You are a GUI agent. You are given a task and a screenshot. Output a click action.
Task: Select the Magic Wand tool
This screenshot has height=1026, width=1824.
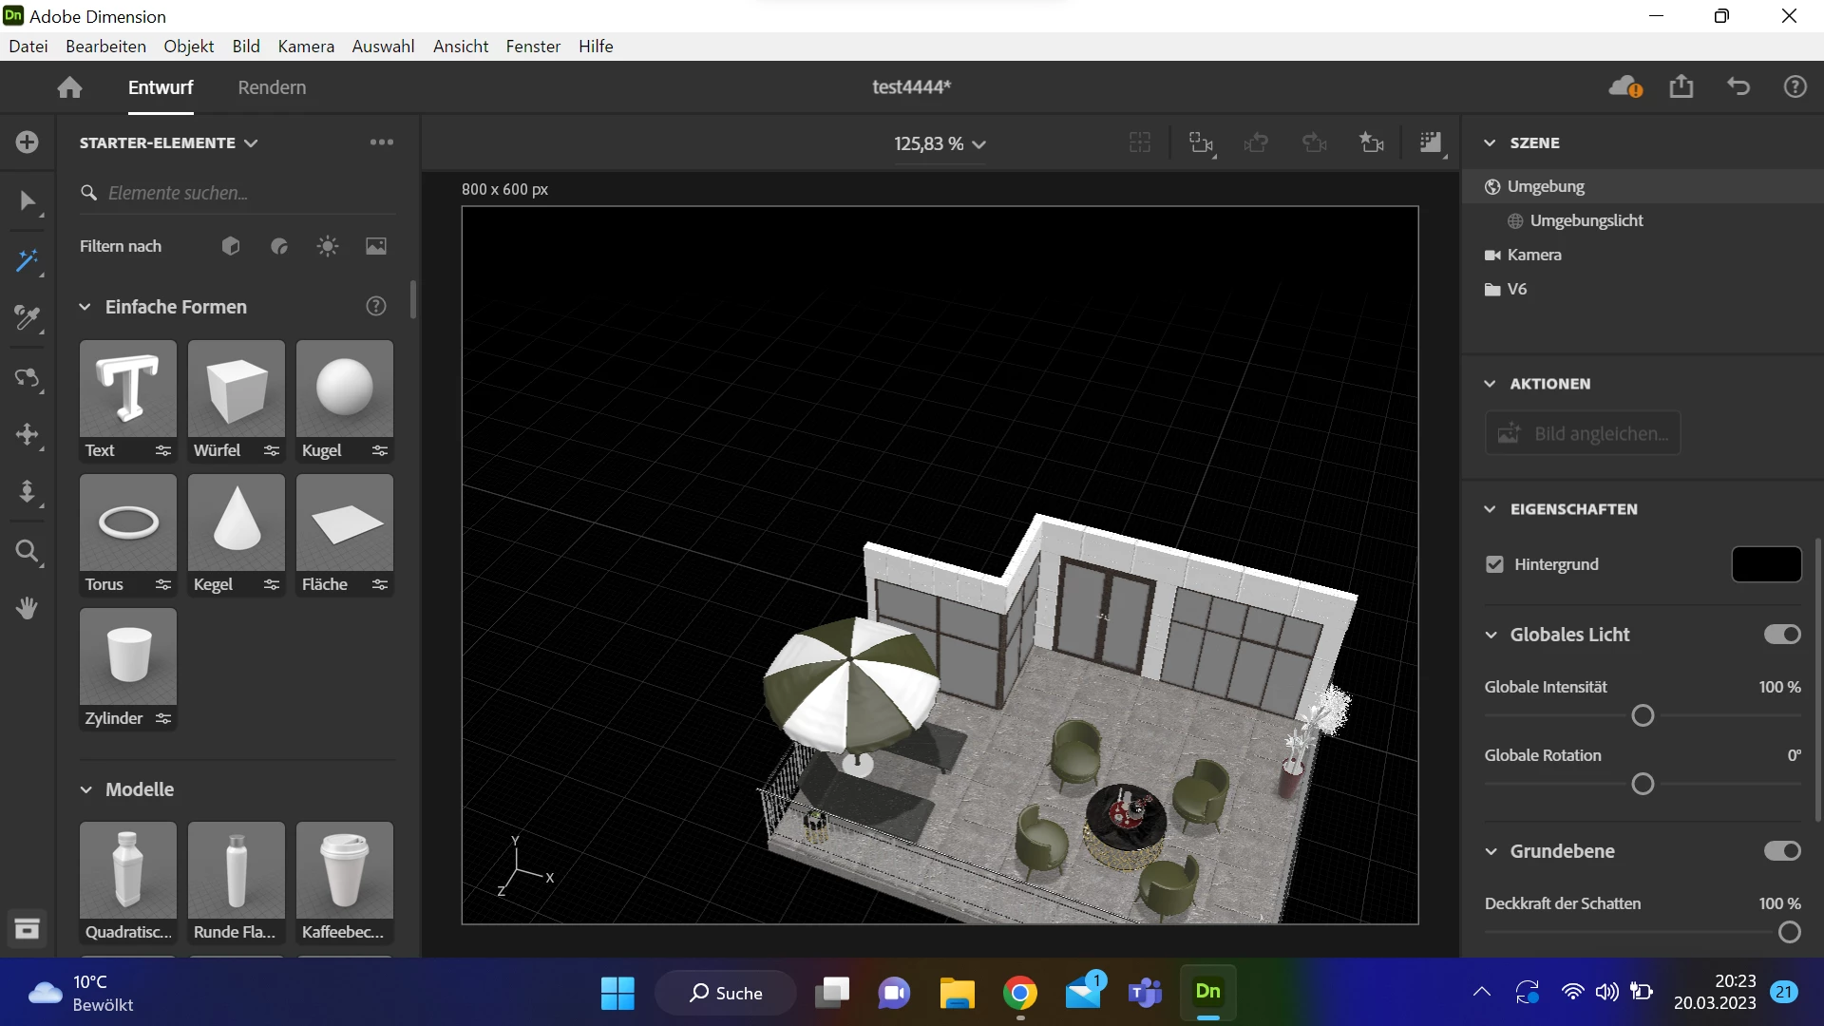(27, 261)
